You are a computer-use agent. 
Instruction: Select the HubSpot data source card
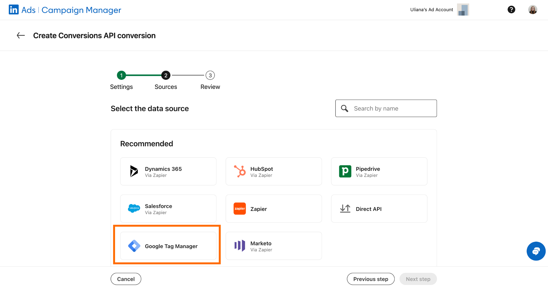274,171
